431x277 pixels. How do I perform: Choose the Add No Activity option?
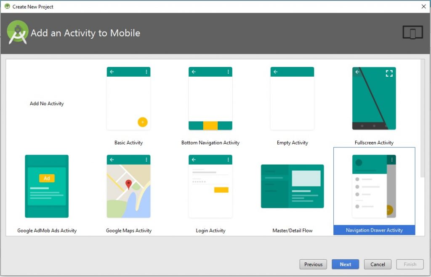[x=47, y=104]
